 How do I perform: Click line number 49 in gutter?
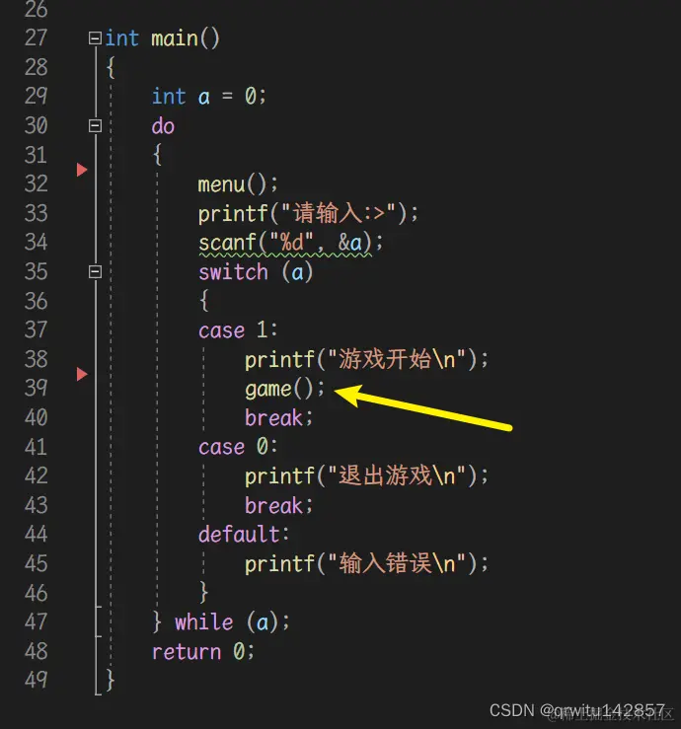tap(36, 681)
